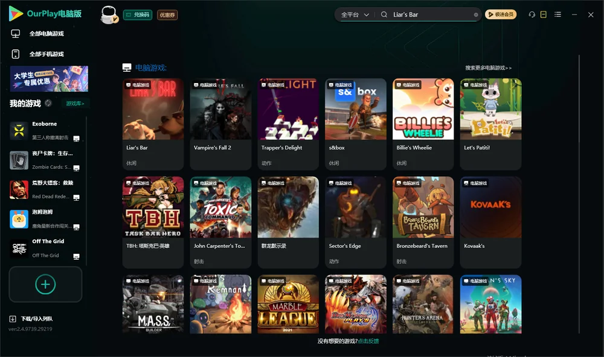Select 全部手机游戏 in sidebar
This screenshot has height=357, width=604.
tap(47, 54)
